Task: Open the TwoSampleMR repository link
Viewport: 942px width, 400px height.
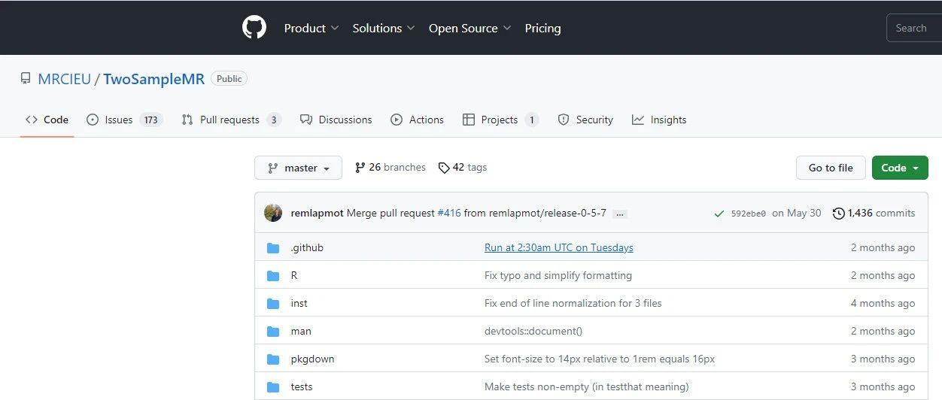Action: point(153,79)
